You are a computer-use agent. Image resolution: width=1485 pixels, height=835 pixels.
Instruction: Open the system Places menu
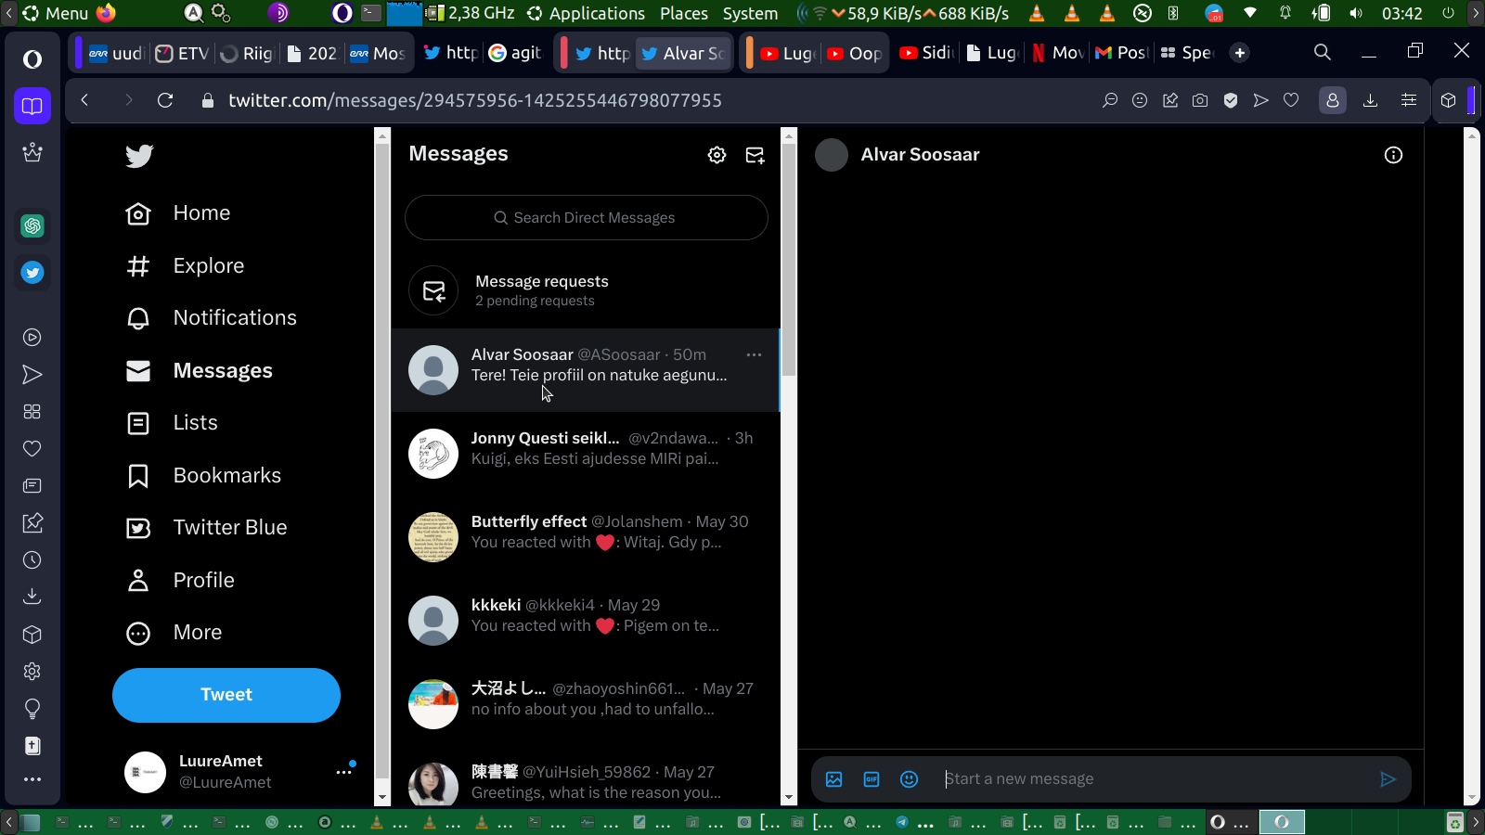click(684, 13)
